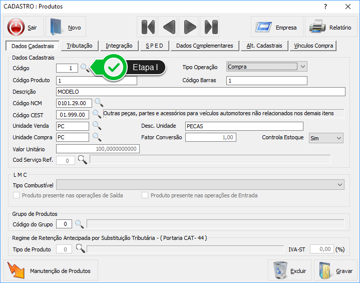Expand the Controla Estoque combo box
The image size is (360, 283).
click(x=338, y=138)
